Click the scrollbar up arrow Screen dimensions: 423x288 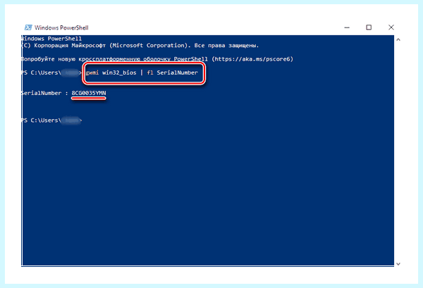398,39
